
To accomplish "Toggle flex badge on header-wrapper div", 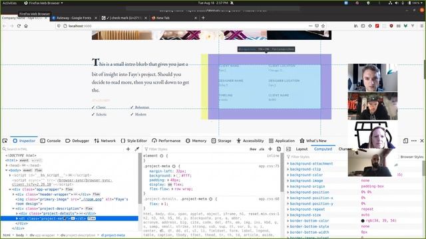I will coord(97,195).
